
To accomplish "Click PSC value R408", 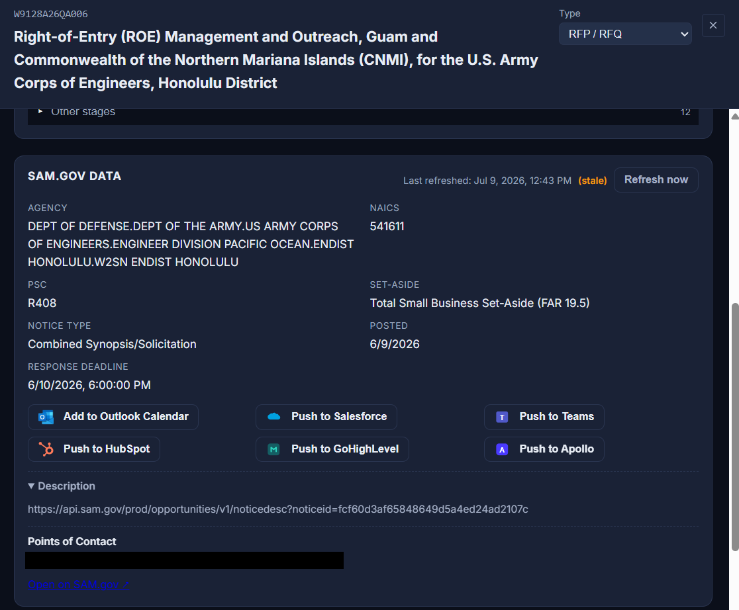I will tap(42, 304).
